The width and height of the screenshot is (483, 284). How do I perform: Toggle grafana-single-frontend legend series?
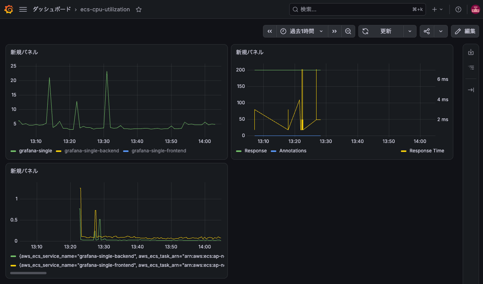[159, 151]
